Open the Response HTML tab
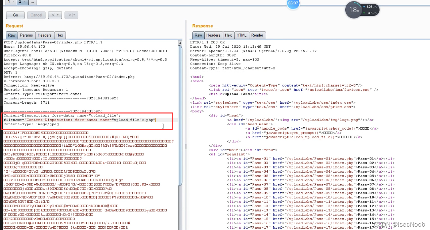The height and width of the screenshot is (230, 430). 241,35
